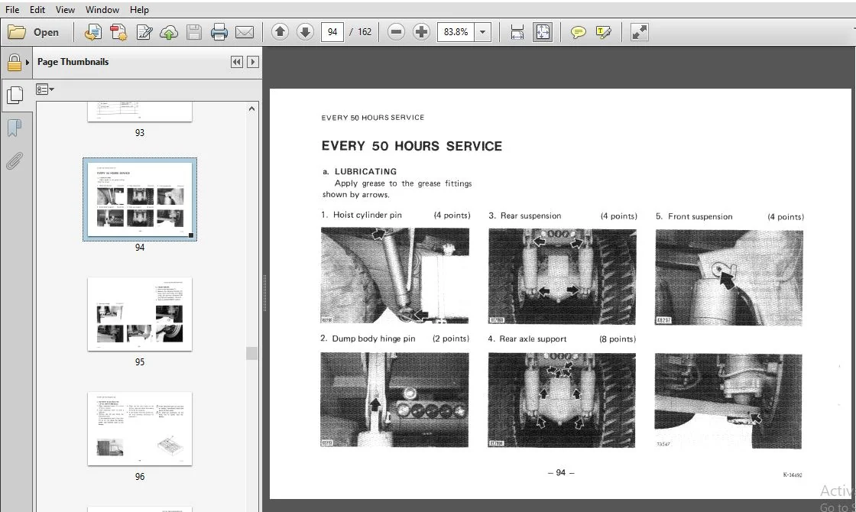Screen dimensions: 856x512
Task: Zoom out with minus button
Action: click(397, 31)
